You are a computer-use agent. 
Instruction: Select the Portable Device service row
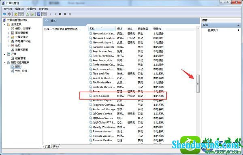[126, 87]
